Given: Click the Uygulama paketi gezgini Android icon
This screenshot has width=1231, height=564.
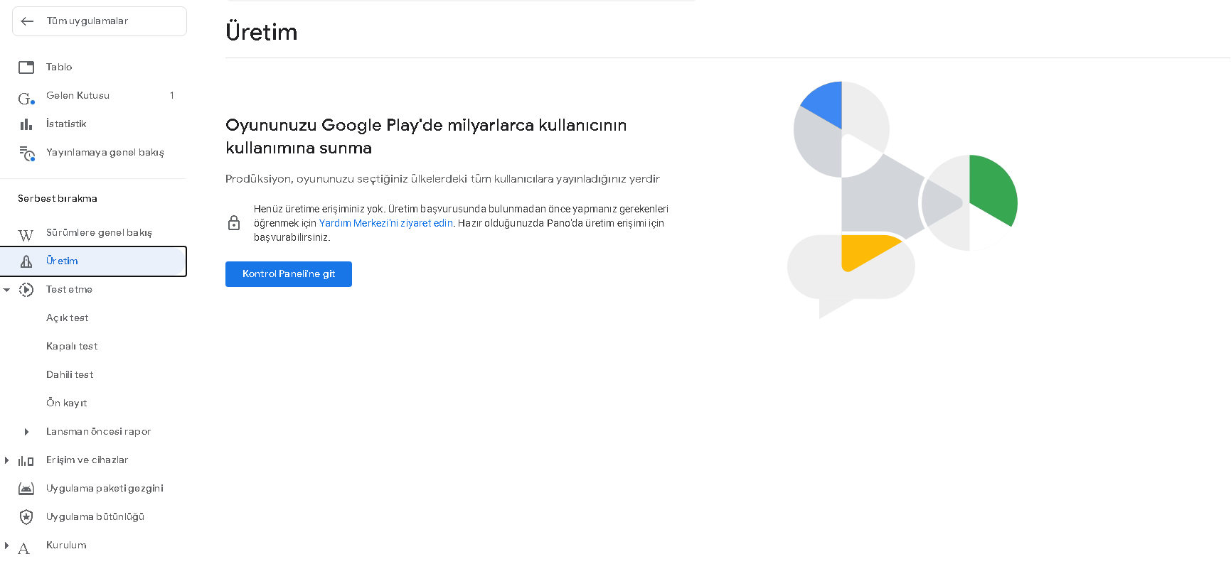Looking at the screenshot, I should coord(26,489).
